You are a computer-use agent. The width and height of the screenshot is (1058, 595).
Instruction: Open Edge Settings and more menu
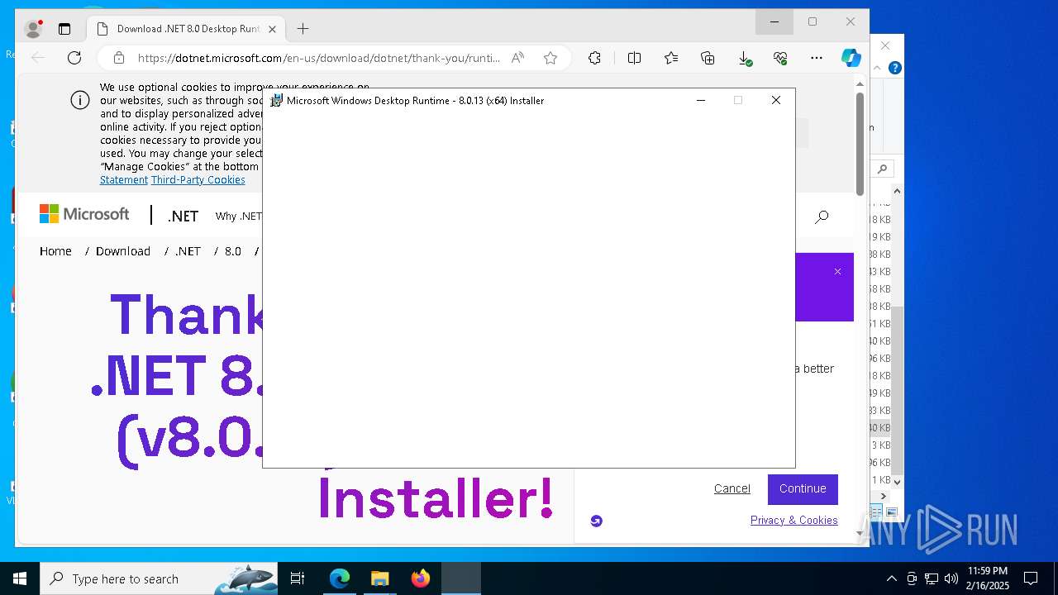(817, 58)
